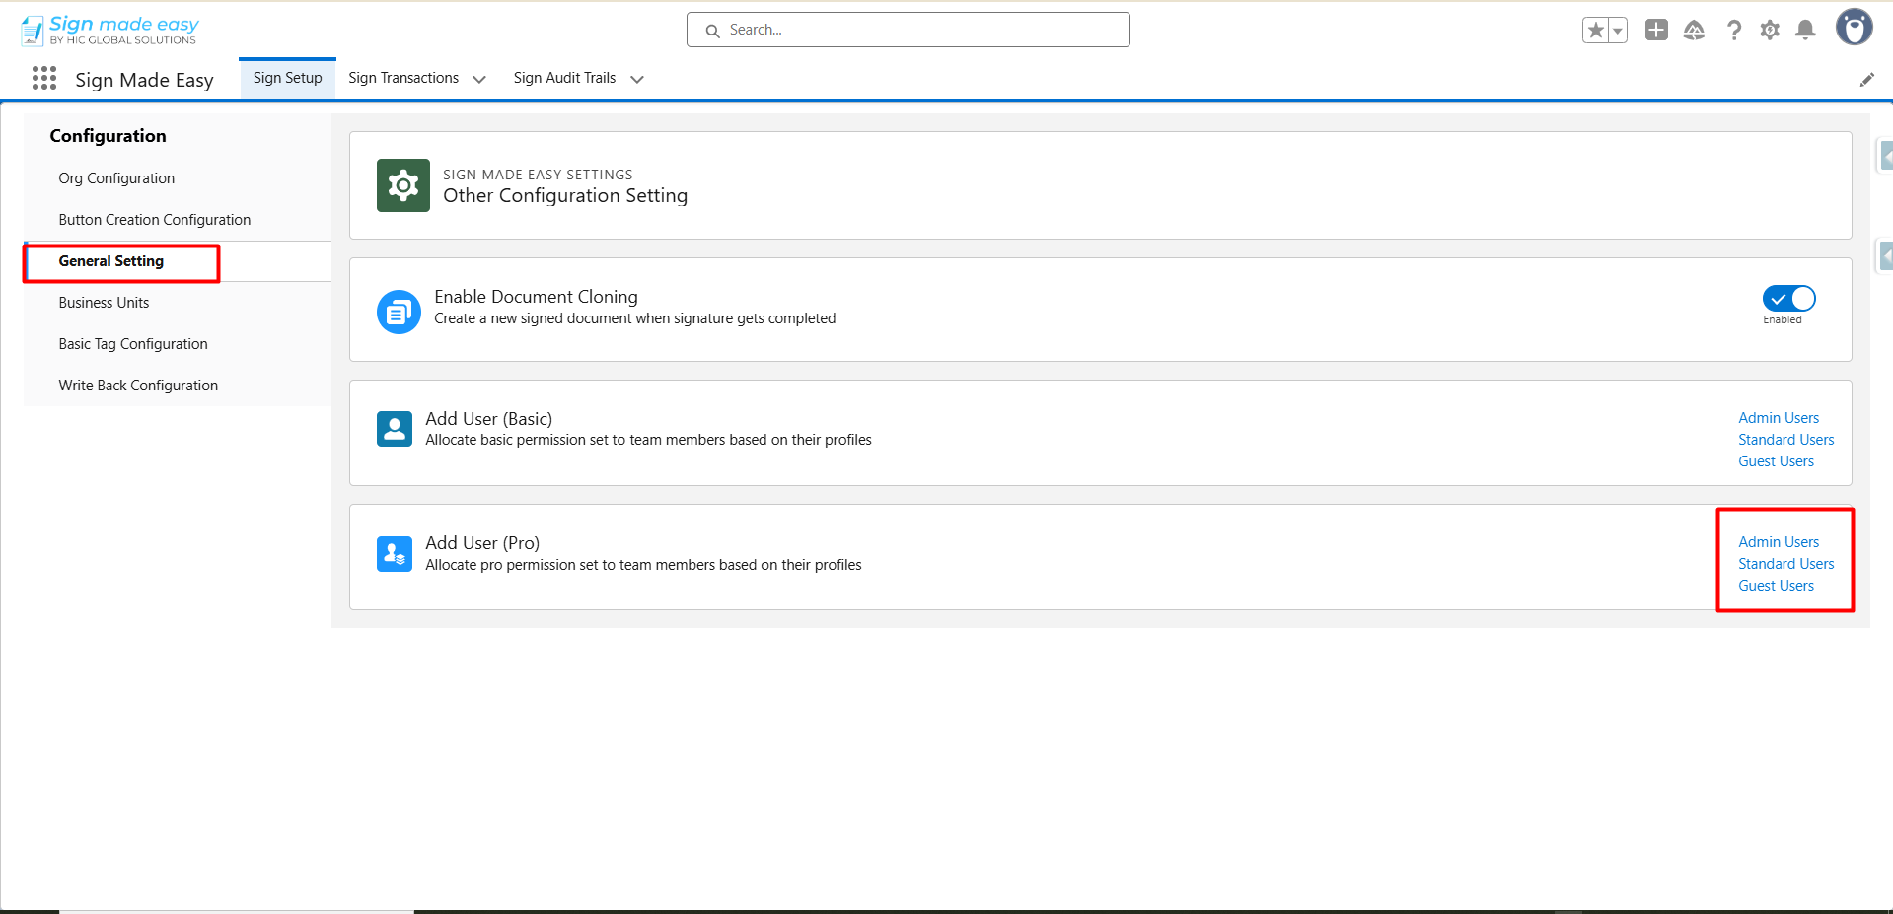Click Guest Users under Add User (Pro)
Image resolution: width=1893 pixels, height=914 pixels.
click(1776, 586)
